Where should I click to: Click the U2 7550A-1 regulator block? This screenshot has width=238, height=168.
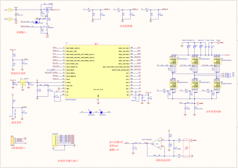(23, 83)
